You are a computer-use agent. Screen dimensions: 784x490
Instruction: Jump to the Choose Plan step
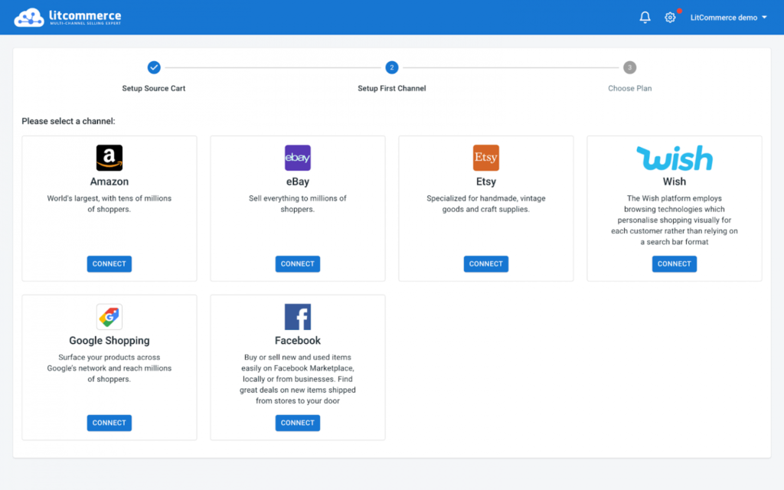(629, 68)
